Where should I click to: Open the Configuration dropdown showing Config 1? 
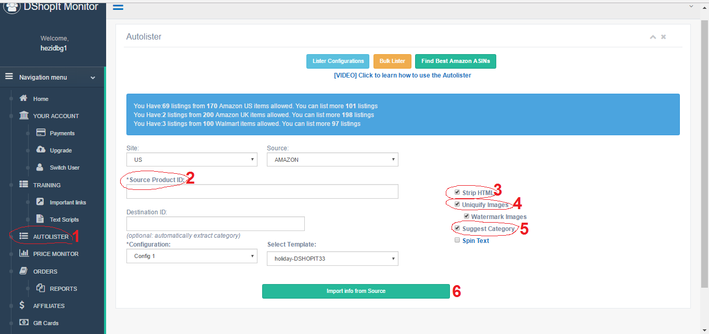[192, 256]
